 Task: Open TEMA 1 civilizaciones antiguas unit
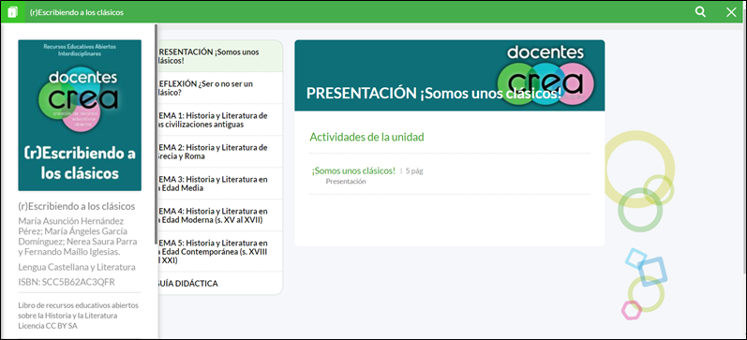pos(220,120)
